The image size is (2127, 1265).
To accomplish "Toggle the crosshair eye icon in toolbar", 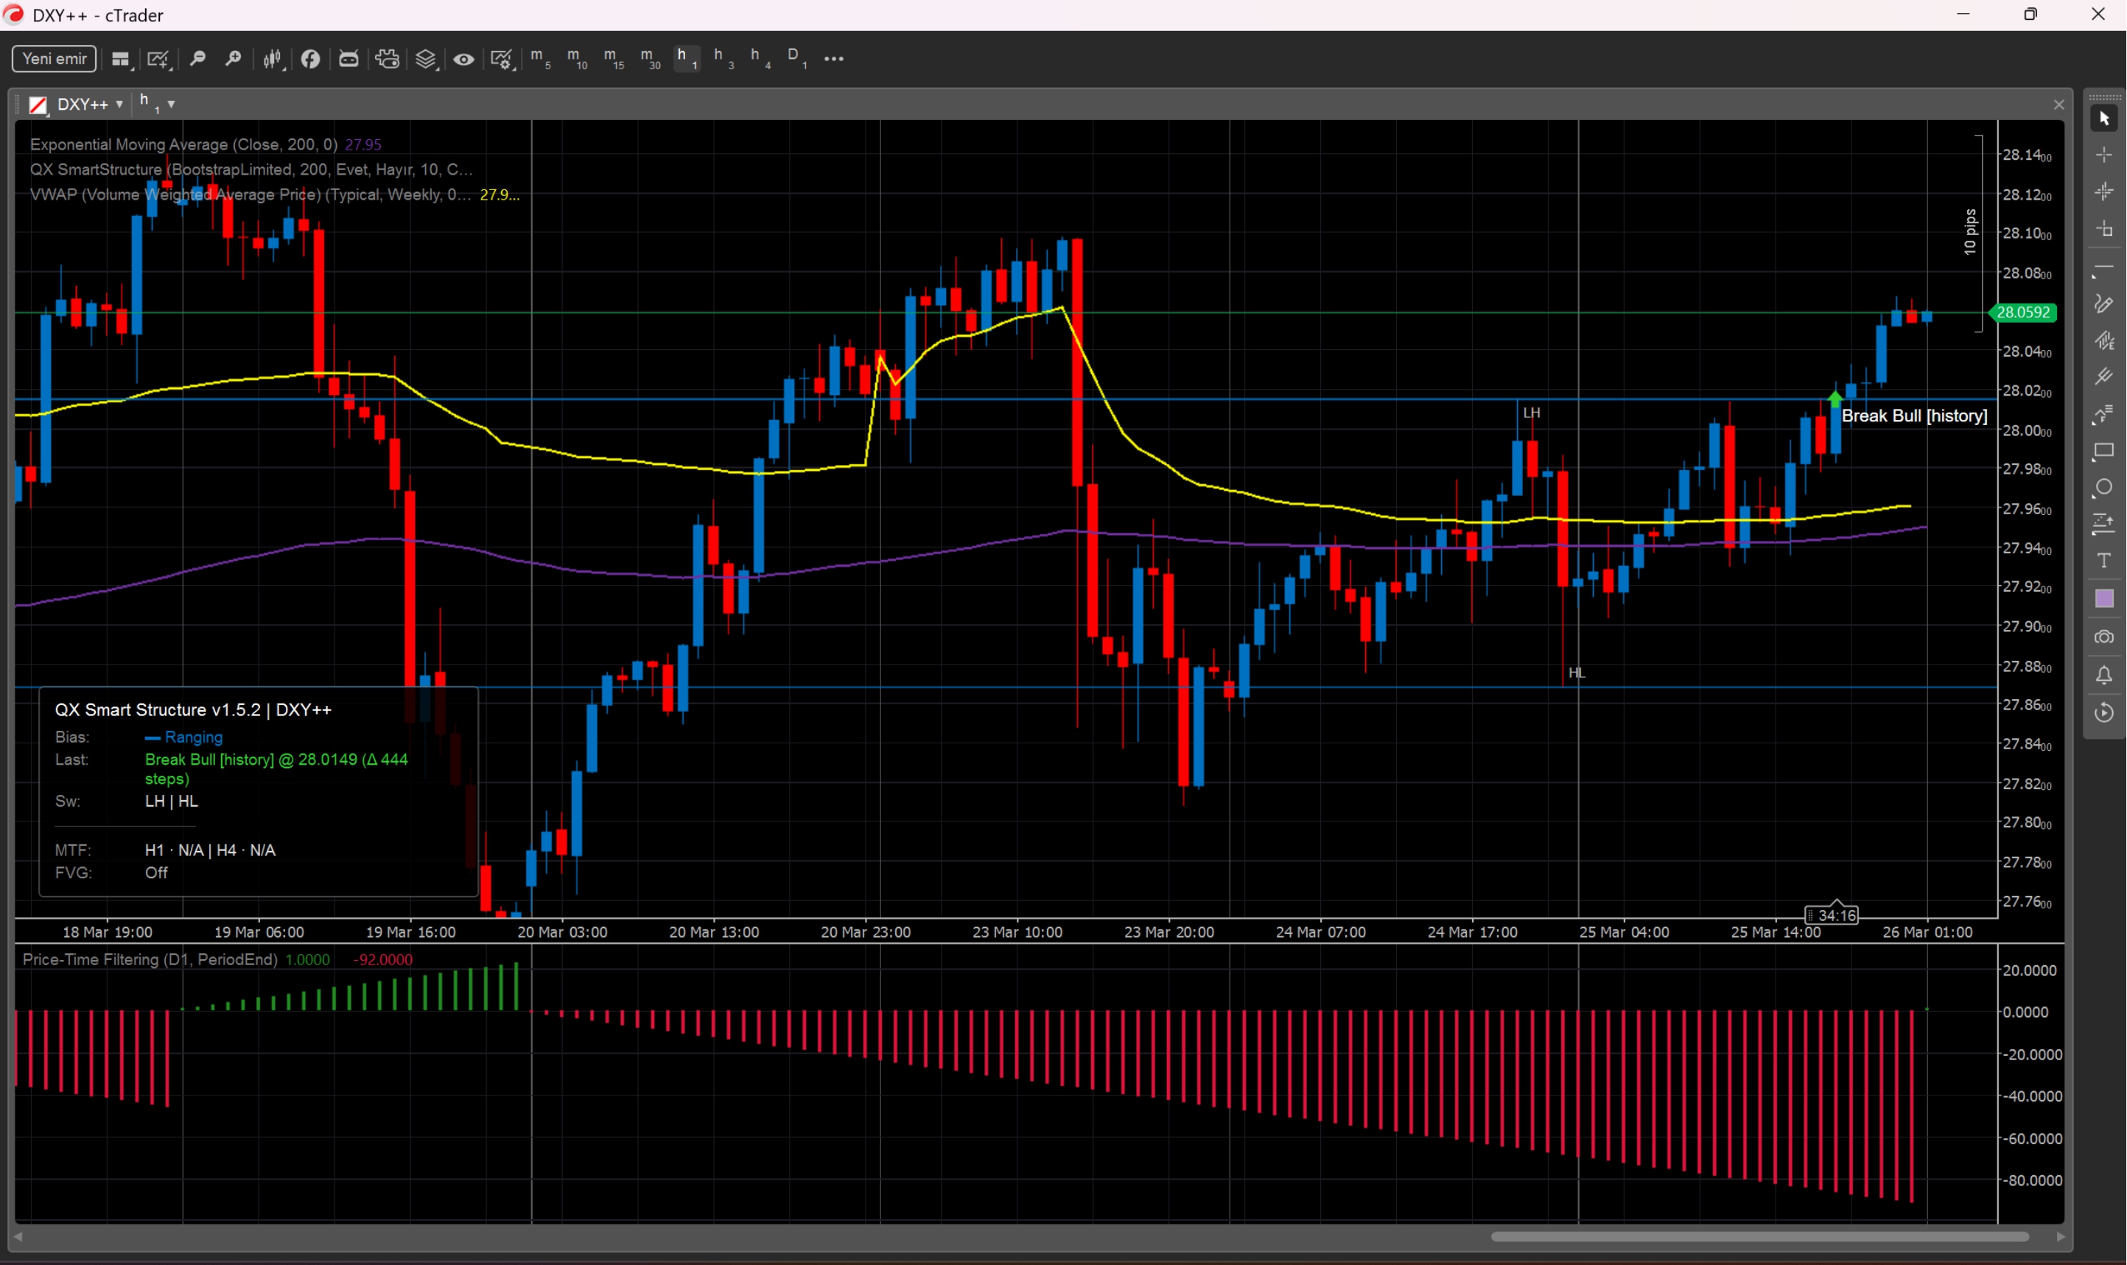I will pos(463,59).
